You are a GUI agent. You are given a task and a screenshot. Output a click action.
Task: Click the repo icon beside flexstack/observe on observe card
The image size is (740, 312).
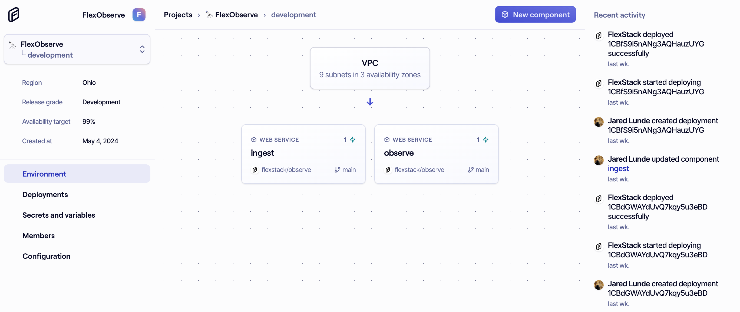pos(388,170)
